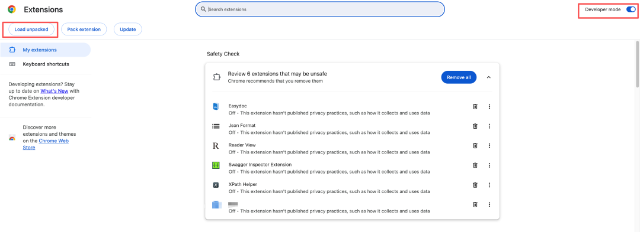Delete the Easydoc extension via trash icon
Screen dimensions: 640x232
tap(475, 106)
